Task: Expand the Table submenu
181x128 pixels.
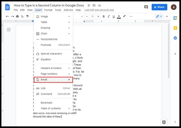Action: [x=53, y=22]
